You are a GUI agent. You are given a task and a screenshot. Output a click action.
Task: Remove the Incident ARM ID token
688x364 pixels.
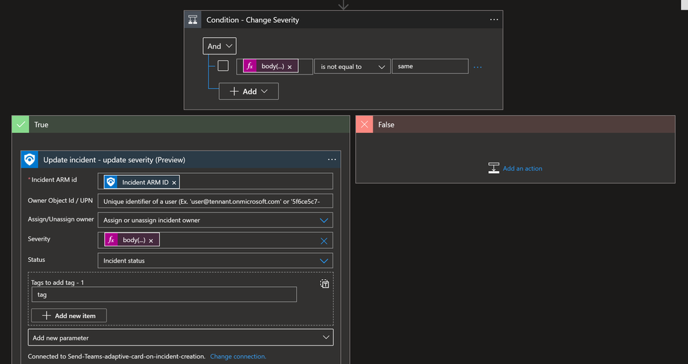(174, 182)
